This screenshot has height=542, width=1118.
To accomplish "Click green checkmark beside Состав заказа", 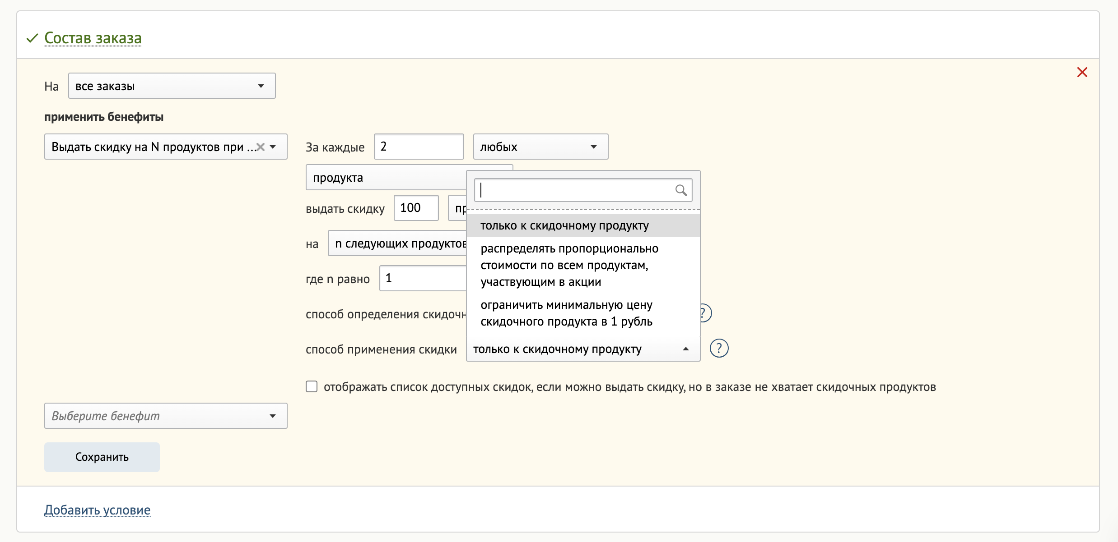I will pos(32,38).
